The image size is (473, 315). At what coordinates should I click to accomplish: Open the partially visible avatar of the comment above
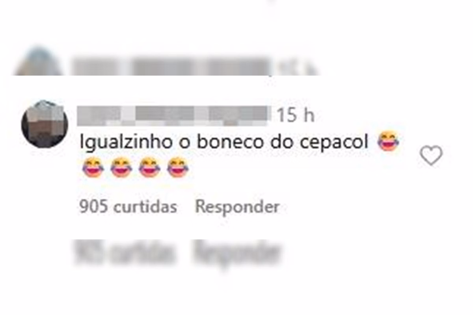[x=38, y=62]
